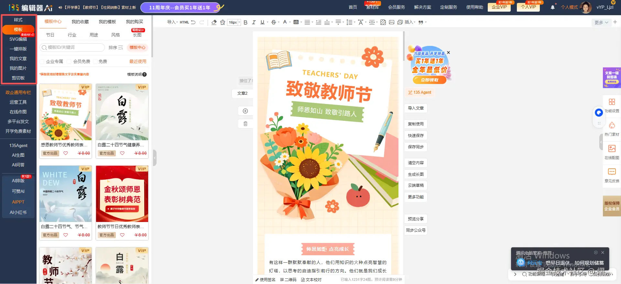Open the font color dropdown arrow

coord(290,22)
